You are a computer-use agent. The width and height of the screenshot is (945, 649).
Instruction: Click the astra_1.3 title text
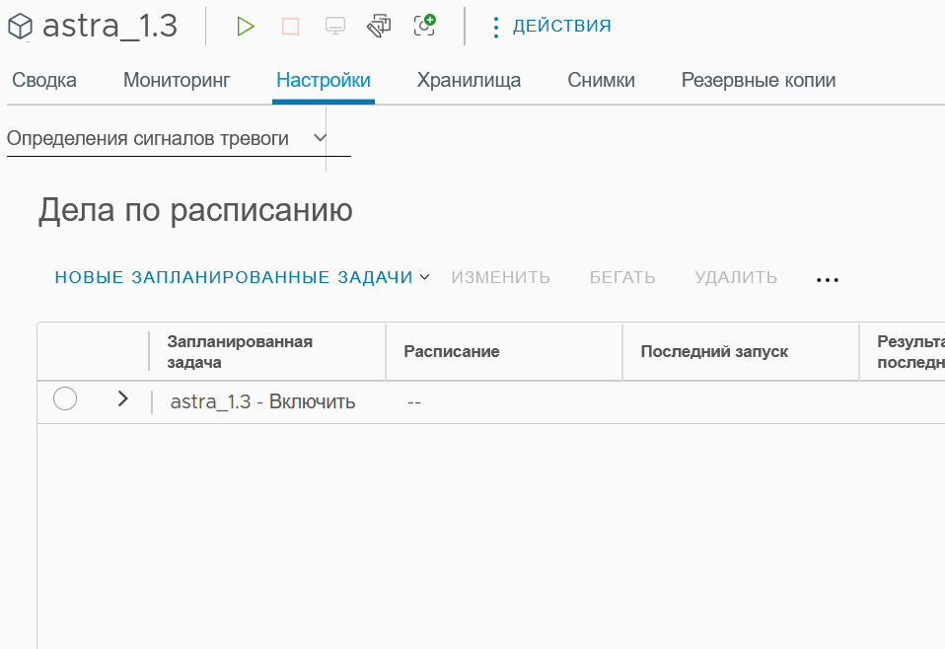click(109, 26)
